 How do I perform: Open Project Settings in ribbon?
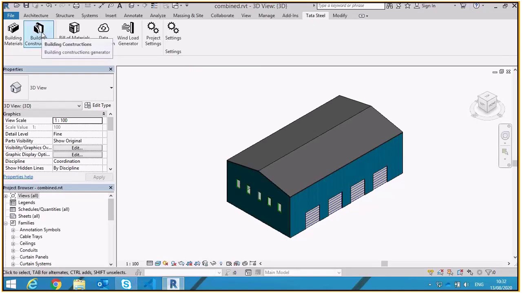coord(153,34)
